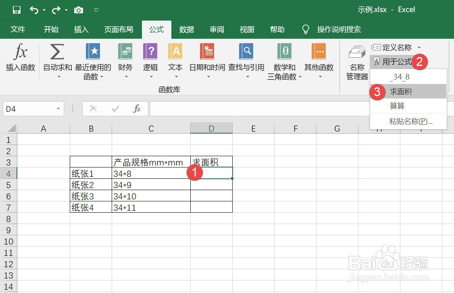Click the fx symbol in the formula bar
This screenshot has width=454, height=293.
tap(137, 109)
